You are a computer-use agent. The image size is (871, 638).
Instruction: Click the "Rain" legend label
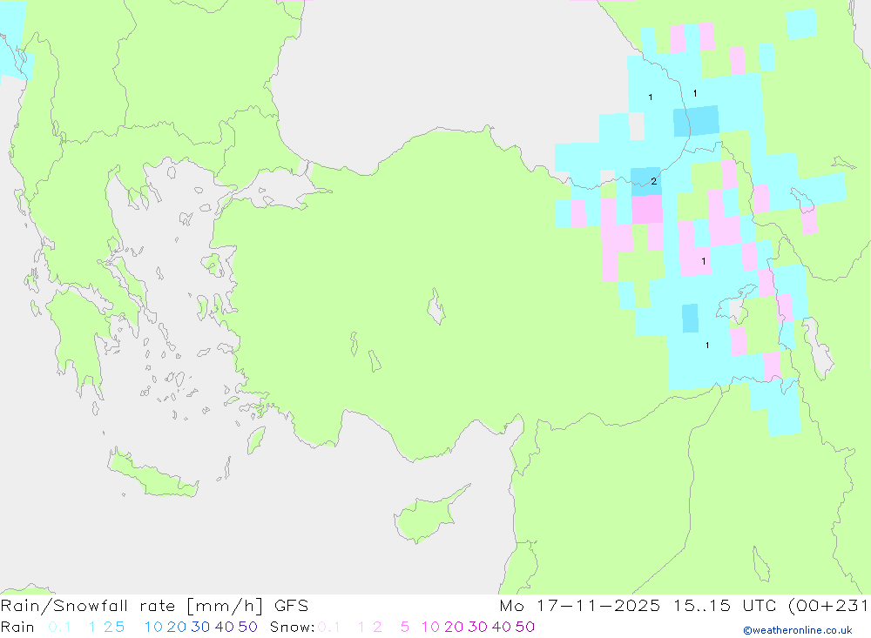pos(17,627)
